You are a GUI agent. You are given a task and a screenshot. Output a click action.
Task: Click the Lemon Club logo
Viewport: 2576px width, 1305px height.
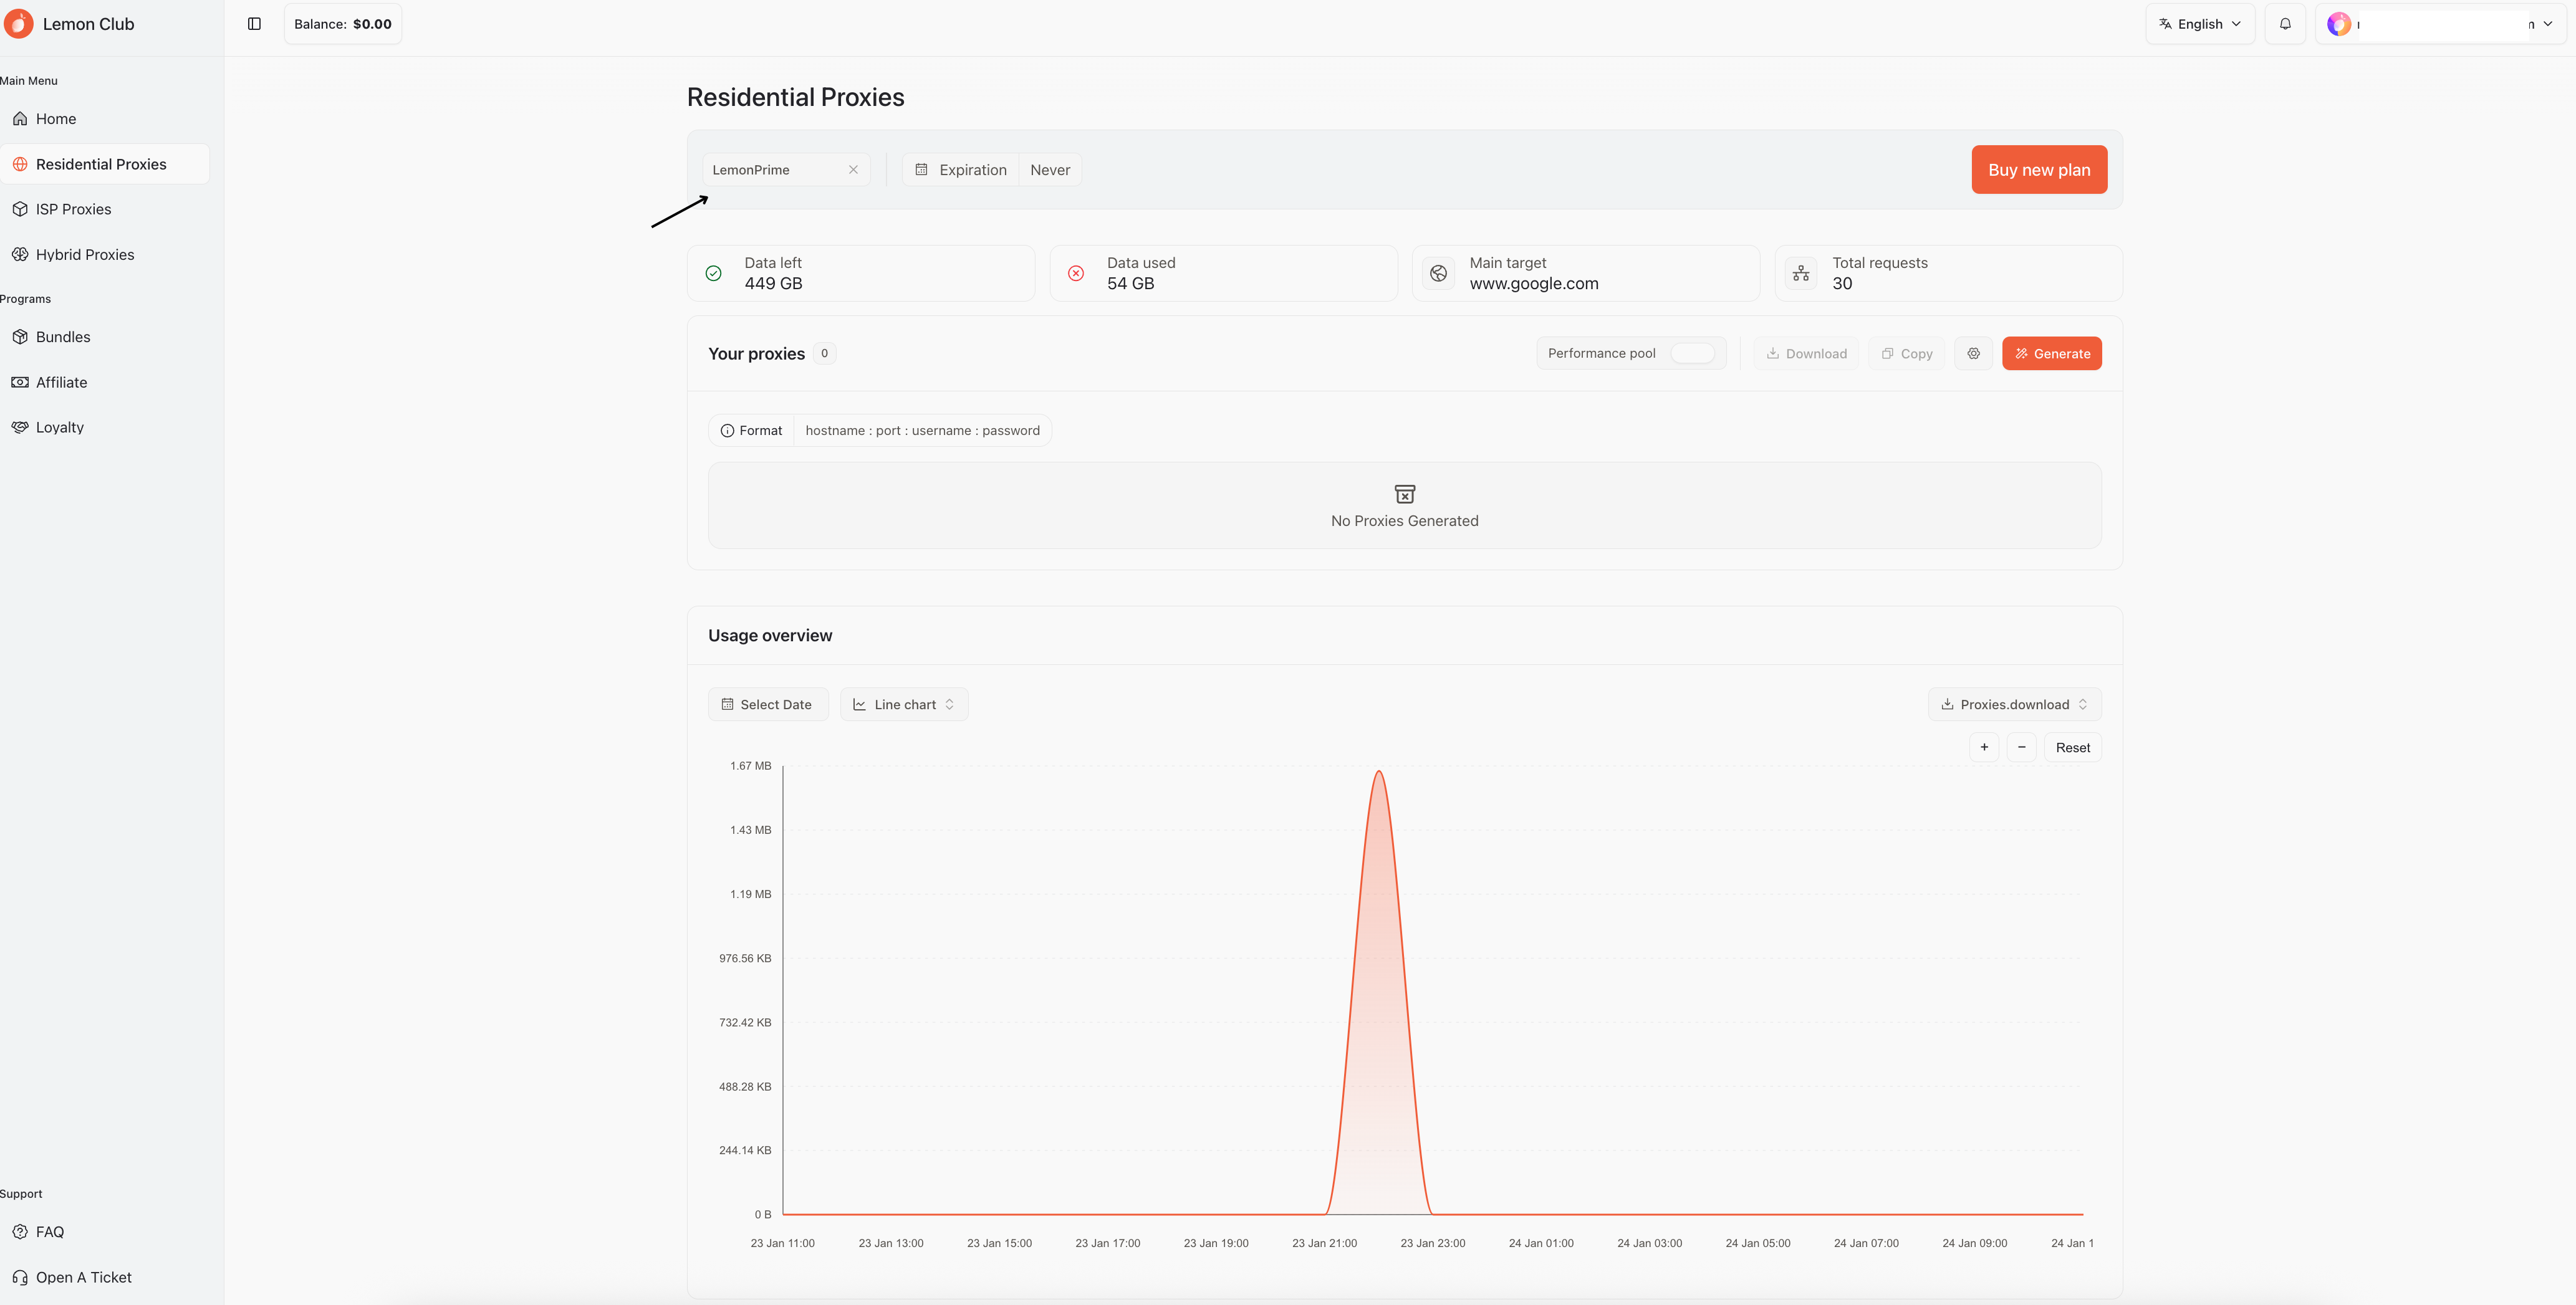pos(18,24)
